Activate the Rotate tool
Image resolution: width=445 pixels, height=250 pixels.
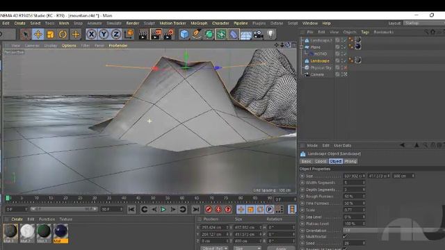point(63,34)
